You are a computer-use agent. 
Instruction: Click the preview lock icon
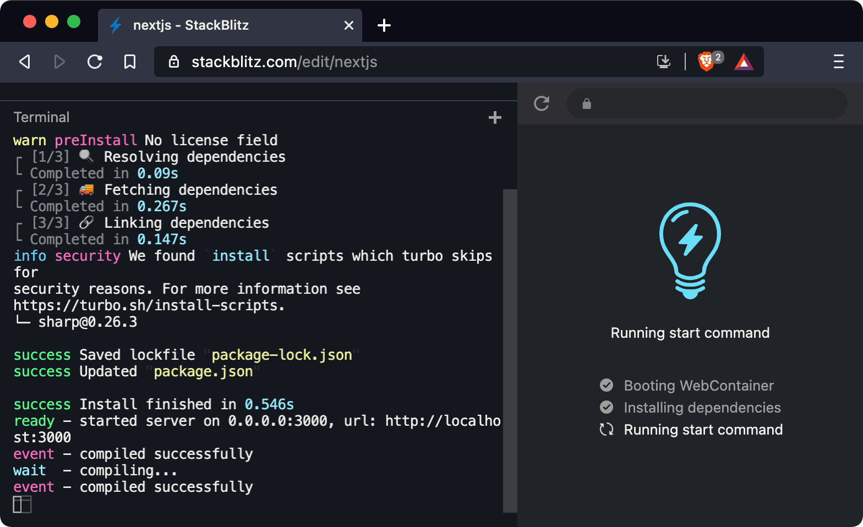pos(587,103)
